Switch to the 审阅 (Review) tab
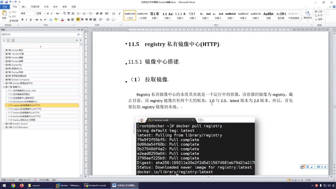Image resolution: width=336 pixels, height=189 pixels. 64,7
